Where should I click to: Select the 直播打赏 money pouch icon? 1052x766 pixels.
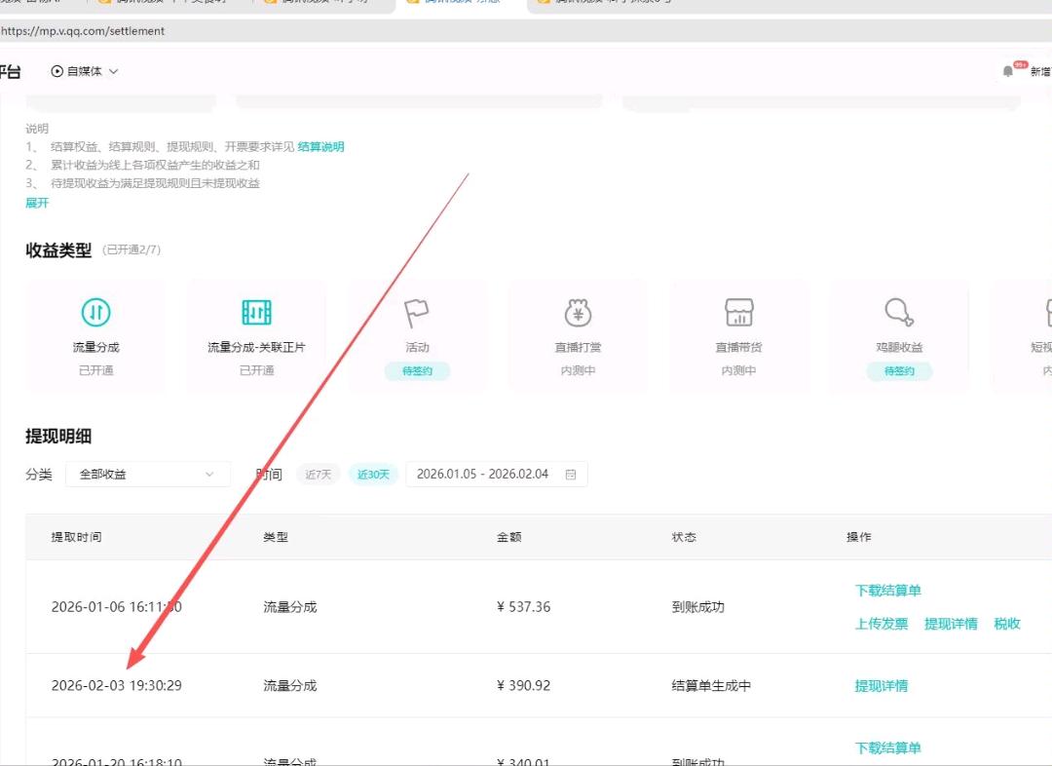tap(578, 313)
